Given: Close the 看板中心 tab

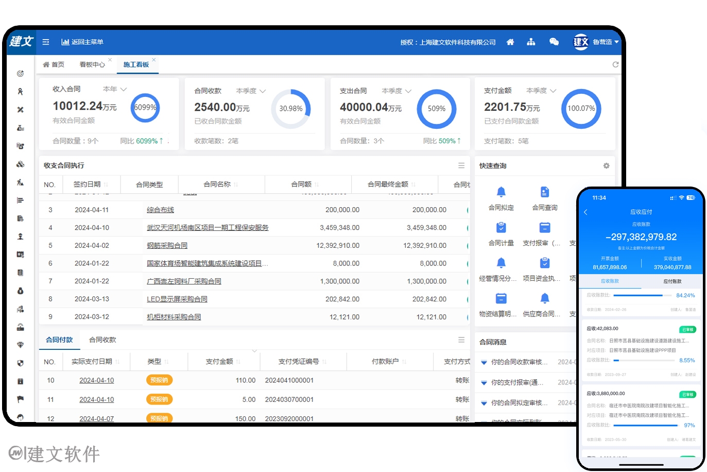Looking at the screenshot, I should [110, 60].
